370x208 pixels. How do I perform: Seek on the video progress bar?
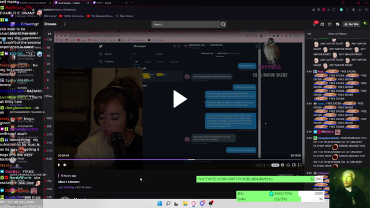pyautogui.click(x=179, y=159)
